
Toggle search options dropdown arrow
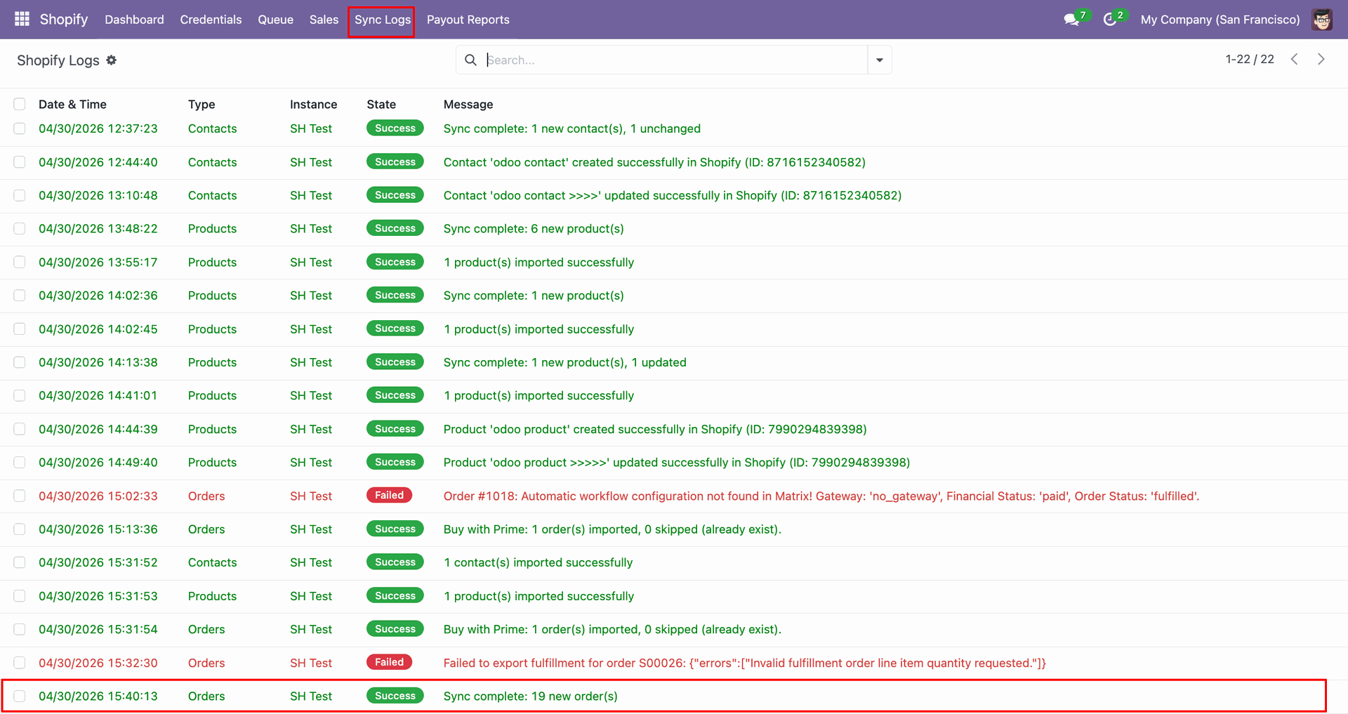pyautogui.click(x=879, y=60)
